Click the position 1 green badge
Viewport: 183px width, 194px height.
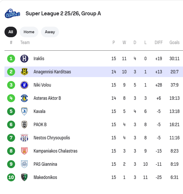[11, 59]
